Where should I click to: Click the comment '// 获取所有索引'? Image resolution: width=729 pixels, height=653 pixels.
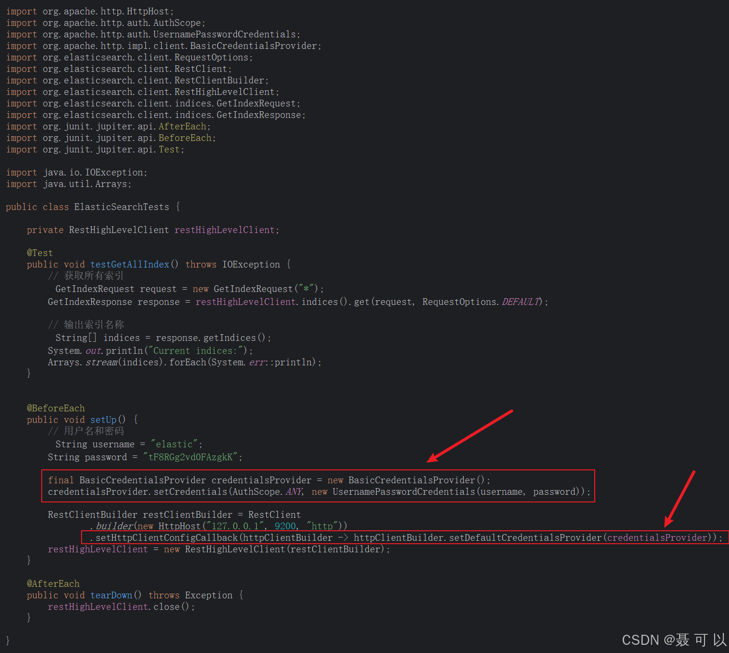(x=86, y=276)
